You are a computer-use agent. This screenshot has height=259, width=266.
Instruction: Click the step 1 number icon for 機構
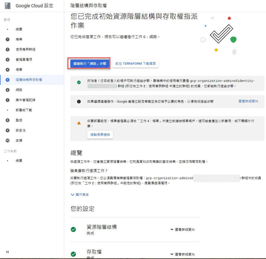[8, 39]
